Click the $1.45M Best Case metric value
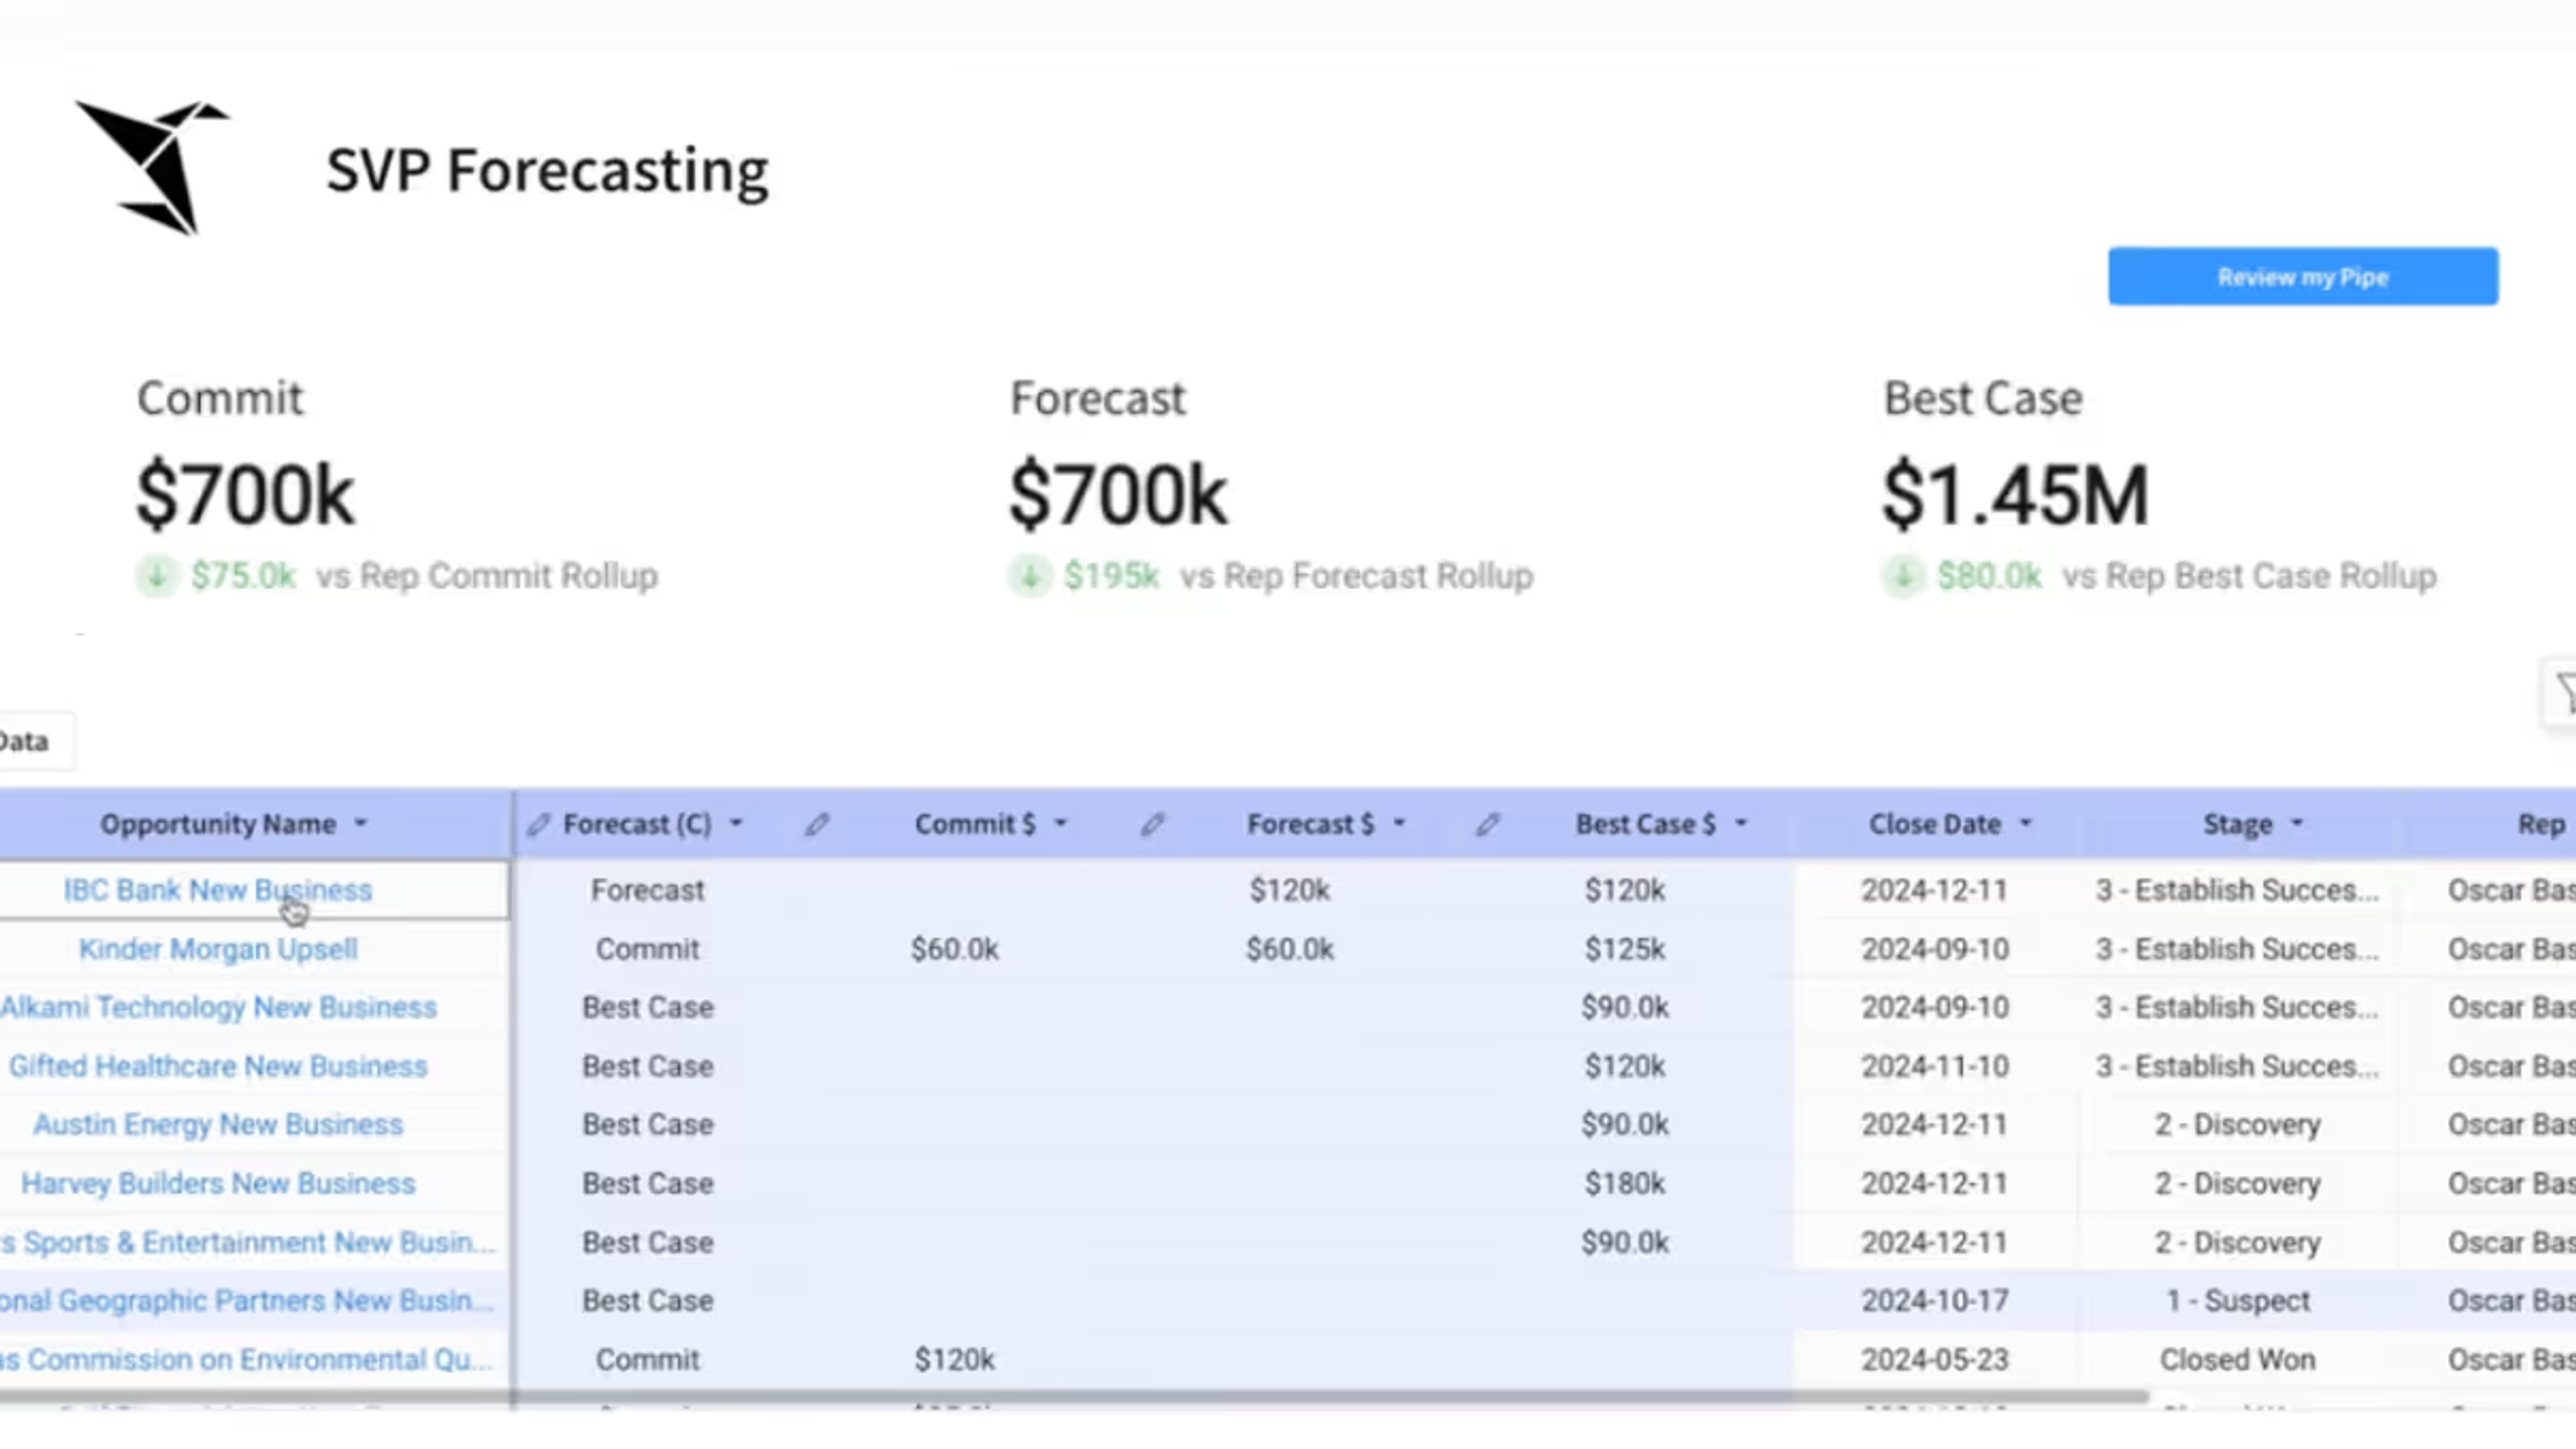Screen dimensions: 2576x1449 point(2014,495)
